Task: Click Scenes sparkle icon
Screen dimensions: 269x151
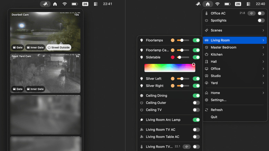Action: point(207,30)
